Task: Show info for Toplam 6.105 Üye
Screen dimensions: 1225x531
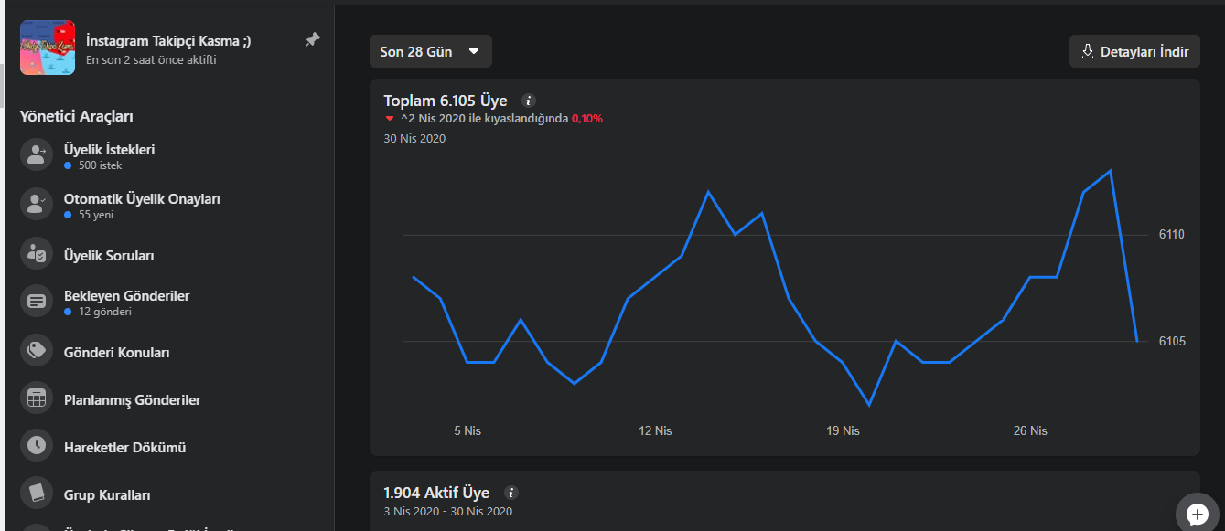Action: [528, 101]
